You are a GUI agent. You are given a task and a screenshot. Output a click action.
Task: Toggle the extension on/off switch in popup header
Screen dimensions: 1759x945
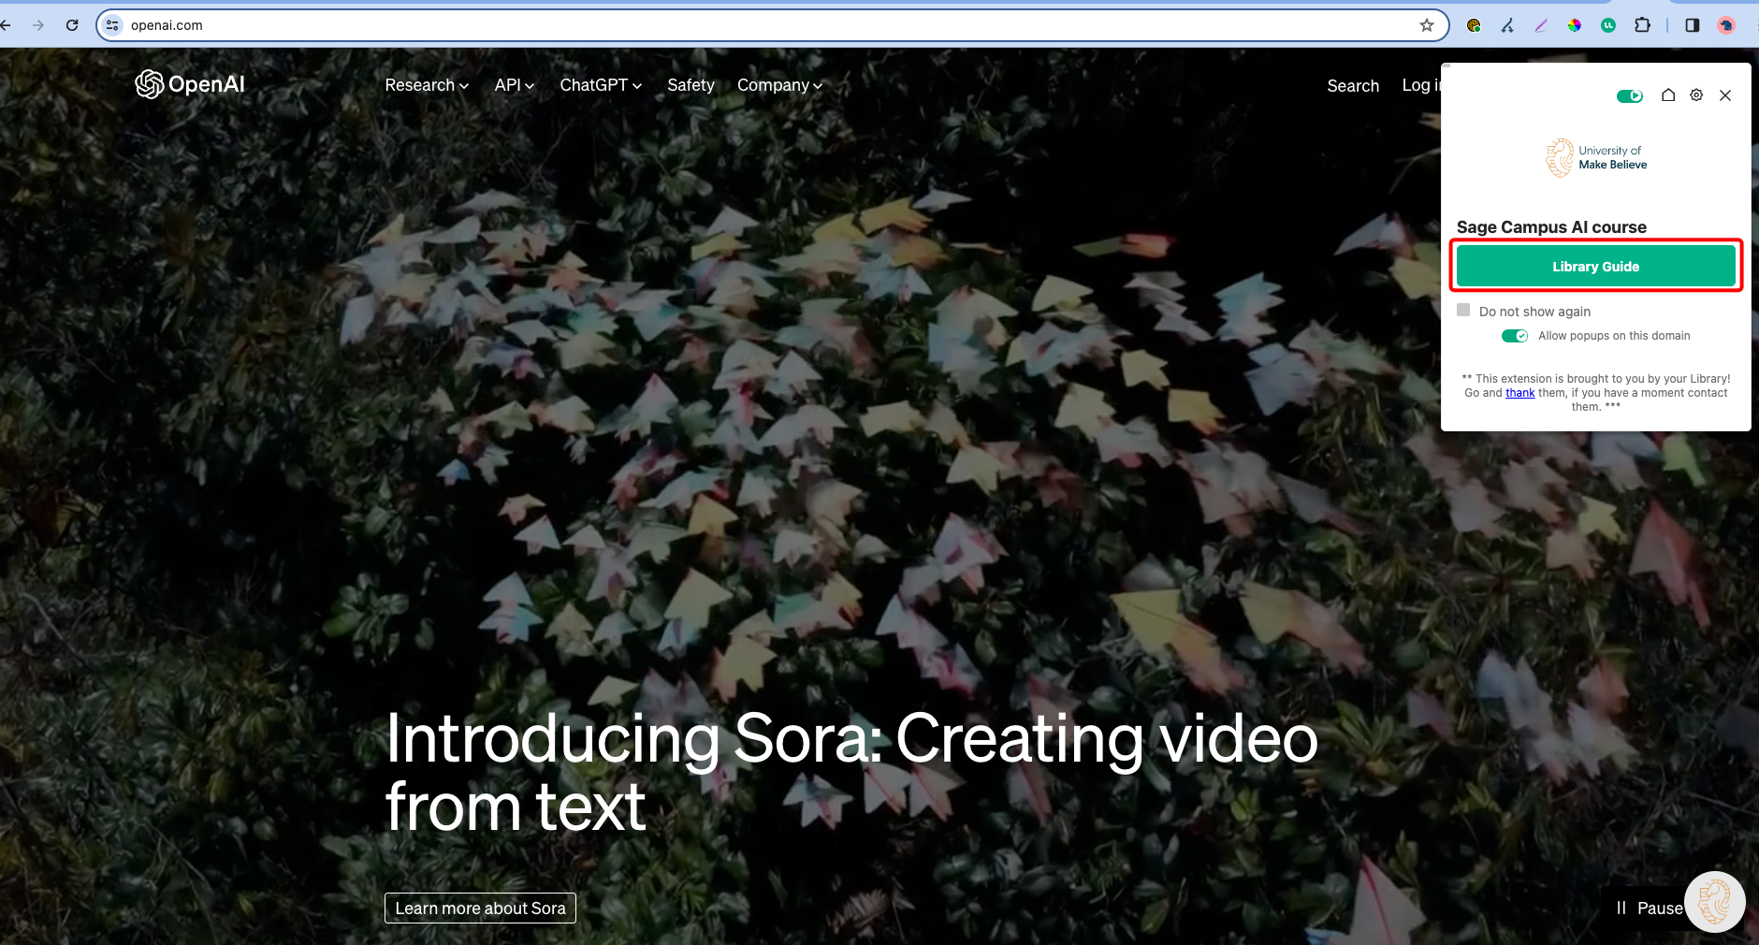tap(1630, 95)
